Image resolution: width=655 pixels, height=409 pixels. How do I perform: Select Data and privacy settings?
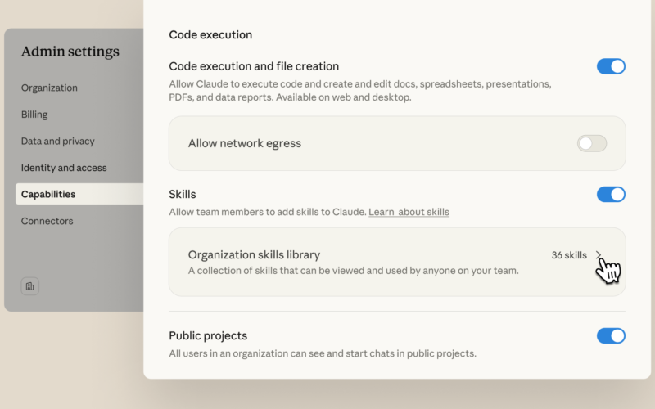coord(57,142)
